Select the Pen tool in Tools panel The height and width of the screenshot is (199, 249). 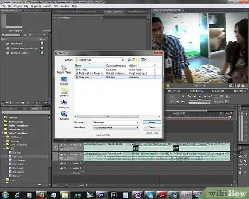240,169
